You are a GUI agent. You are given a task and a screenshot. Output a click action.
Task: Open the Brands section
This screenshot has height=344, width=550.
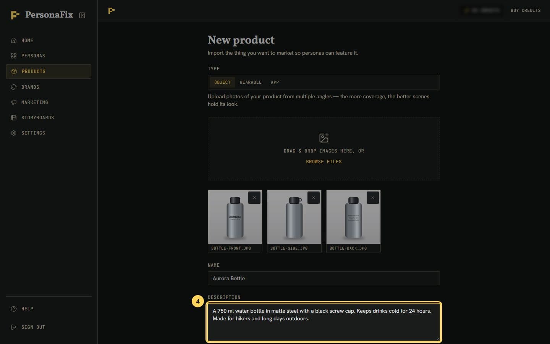point(49,87)
